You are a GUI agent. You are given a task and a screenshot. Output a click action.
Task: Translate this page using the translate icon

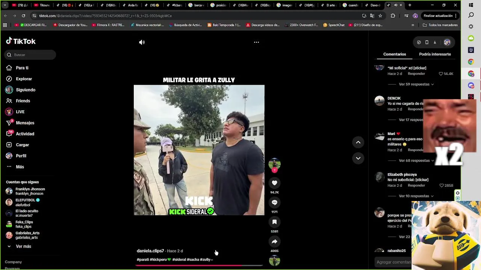coord(372,16)
